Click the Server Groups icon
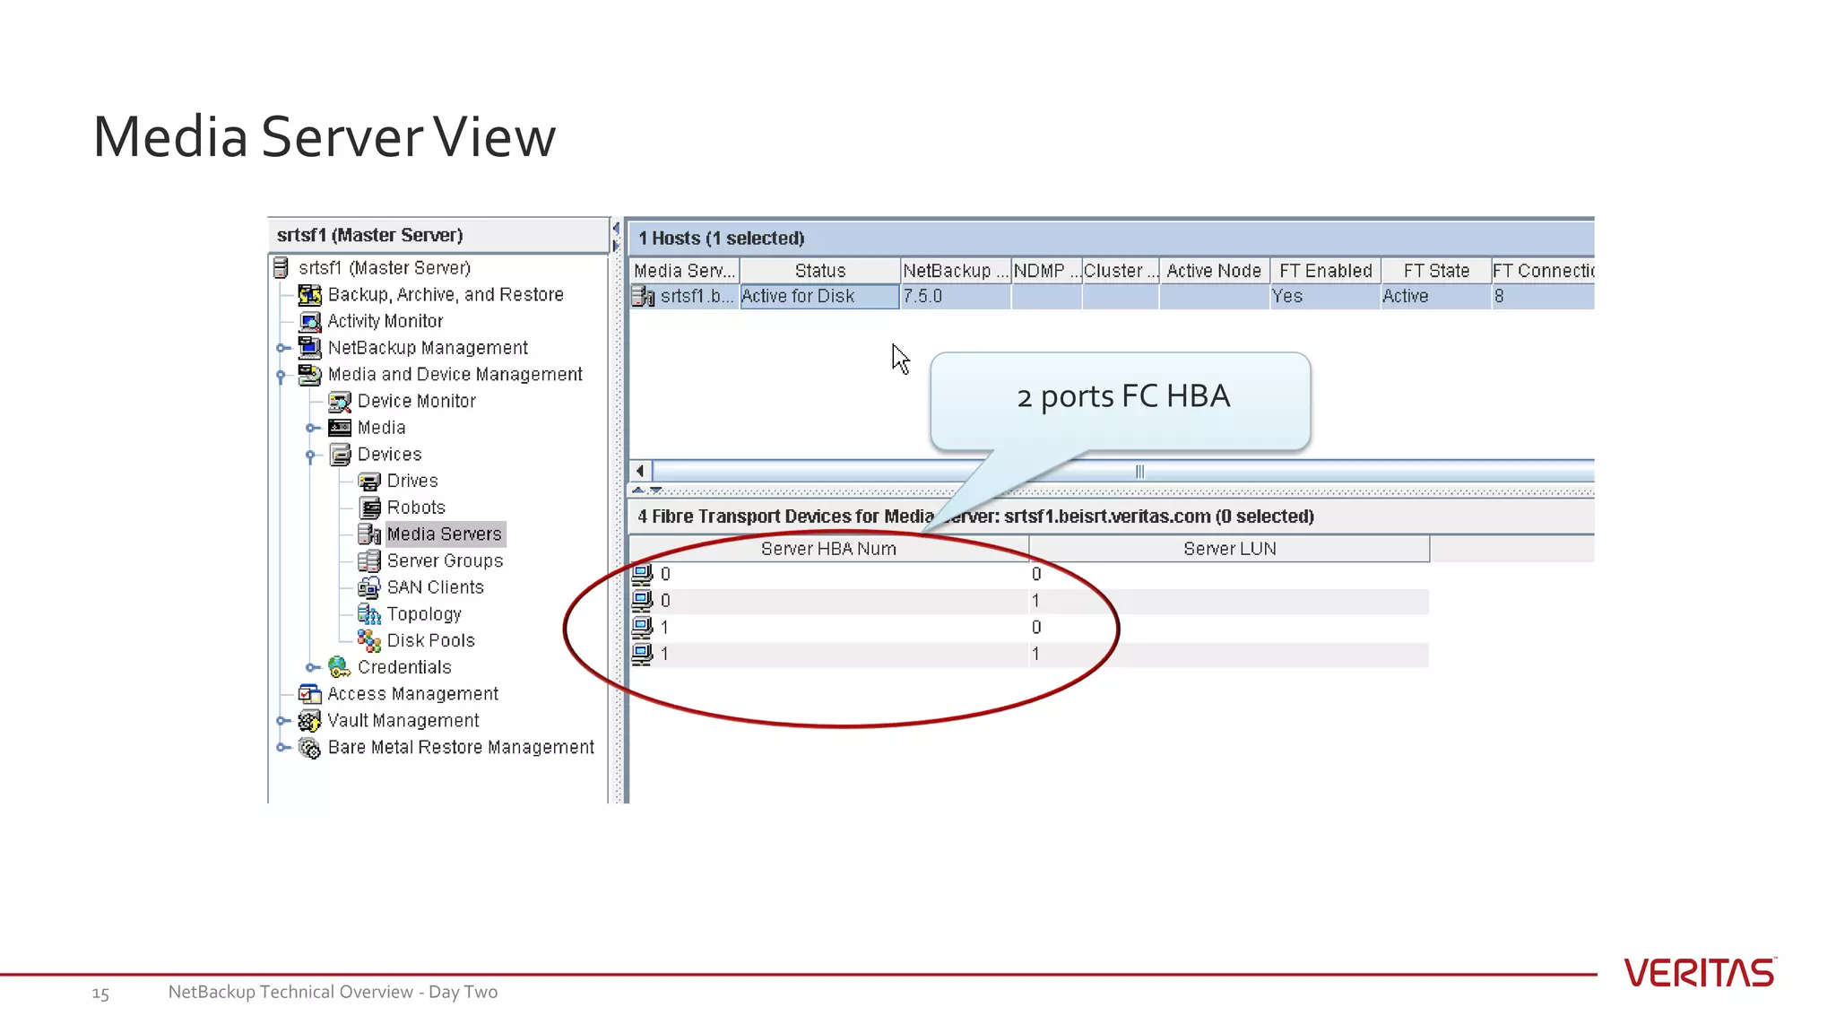 [369, 561]
